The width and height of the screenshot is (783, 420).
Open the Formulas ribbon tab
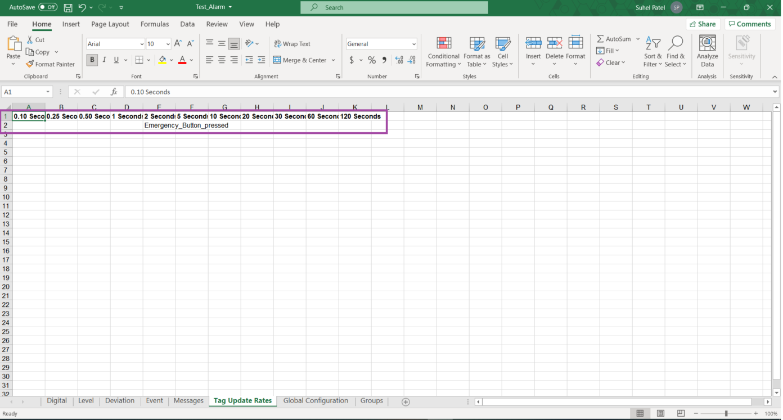[155, 24]
